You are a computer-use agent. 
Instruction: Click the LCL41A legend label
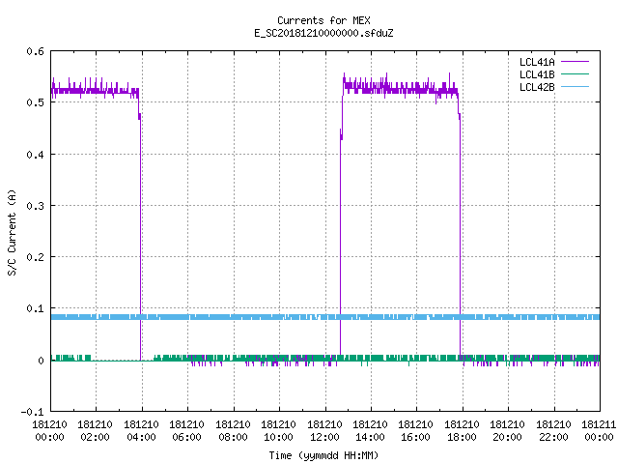[x=537, y=62]
